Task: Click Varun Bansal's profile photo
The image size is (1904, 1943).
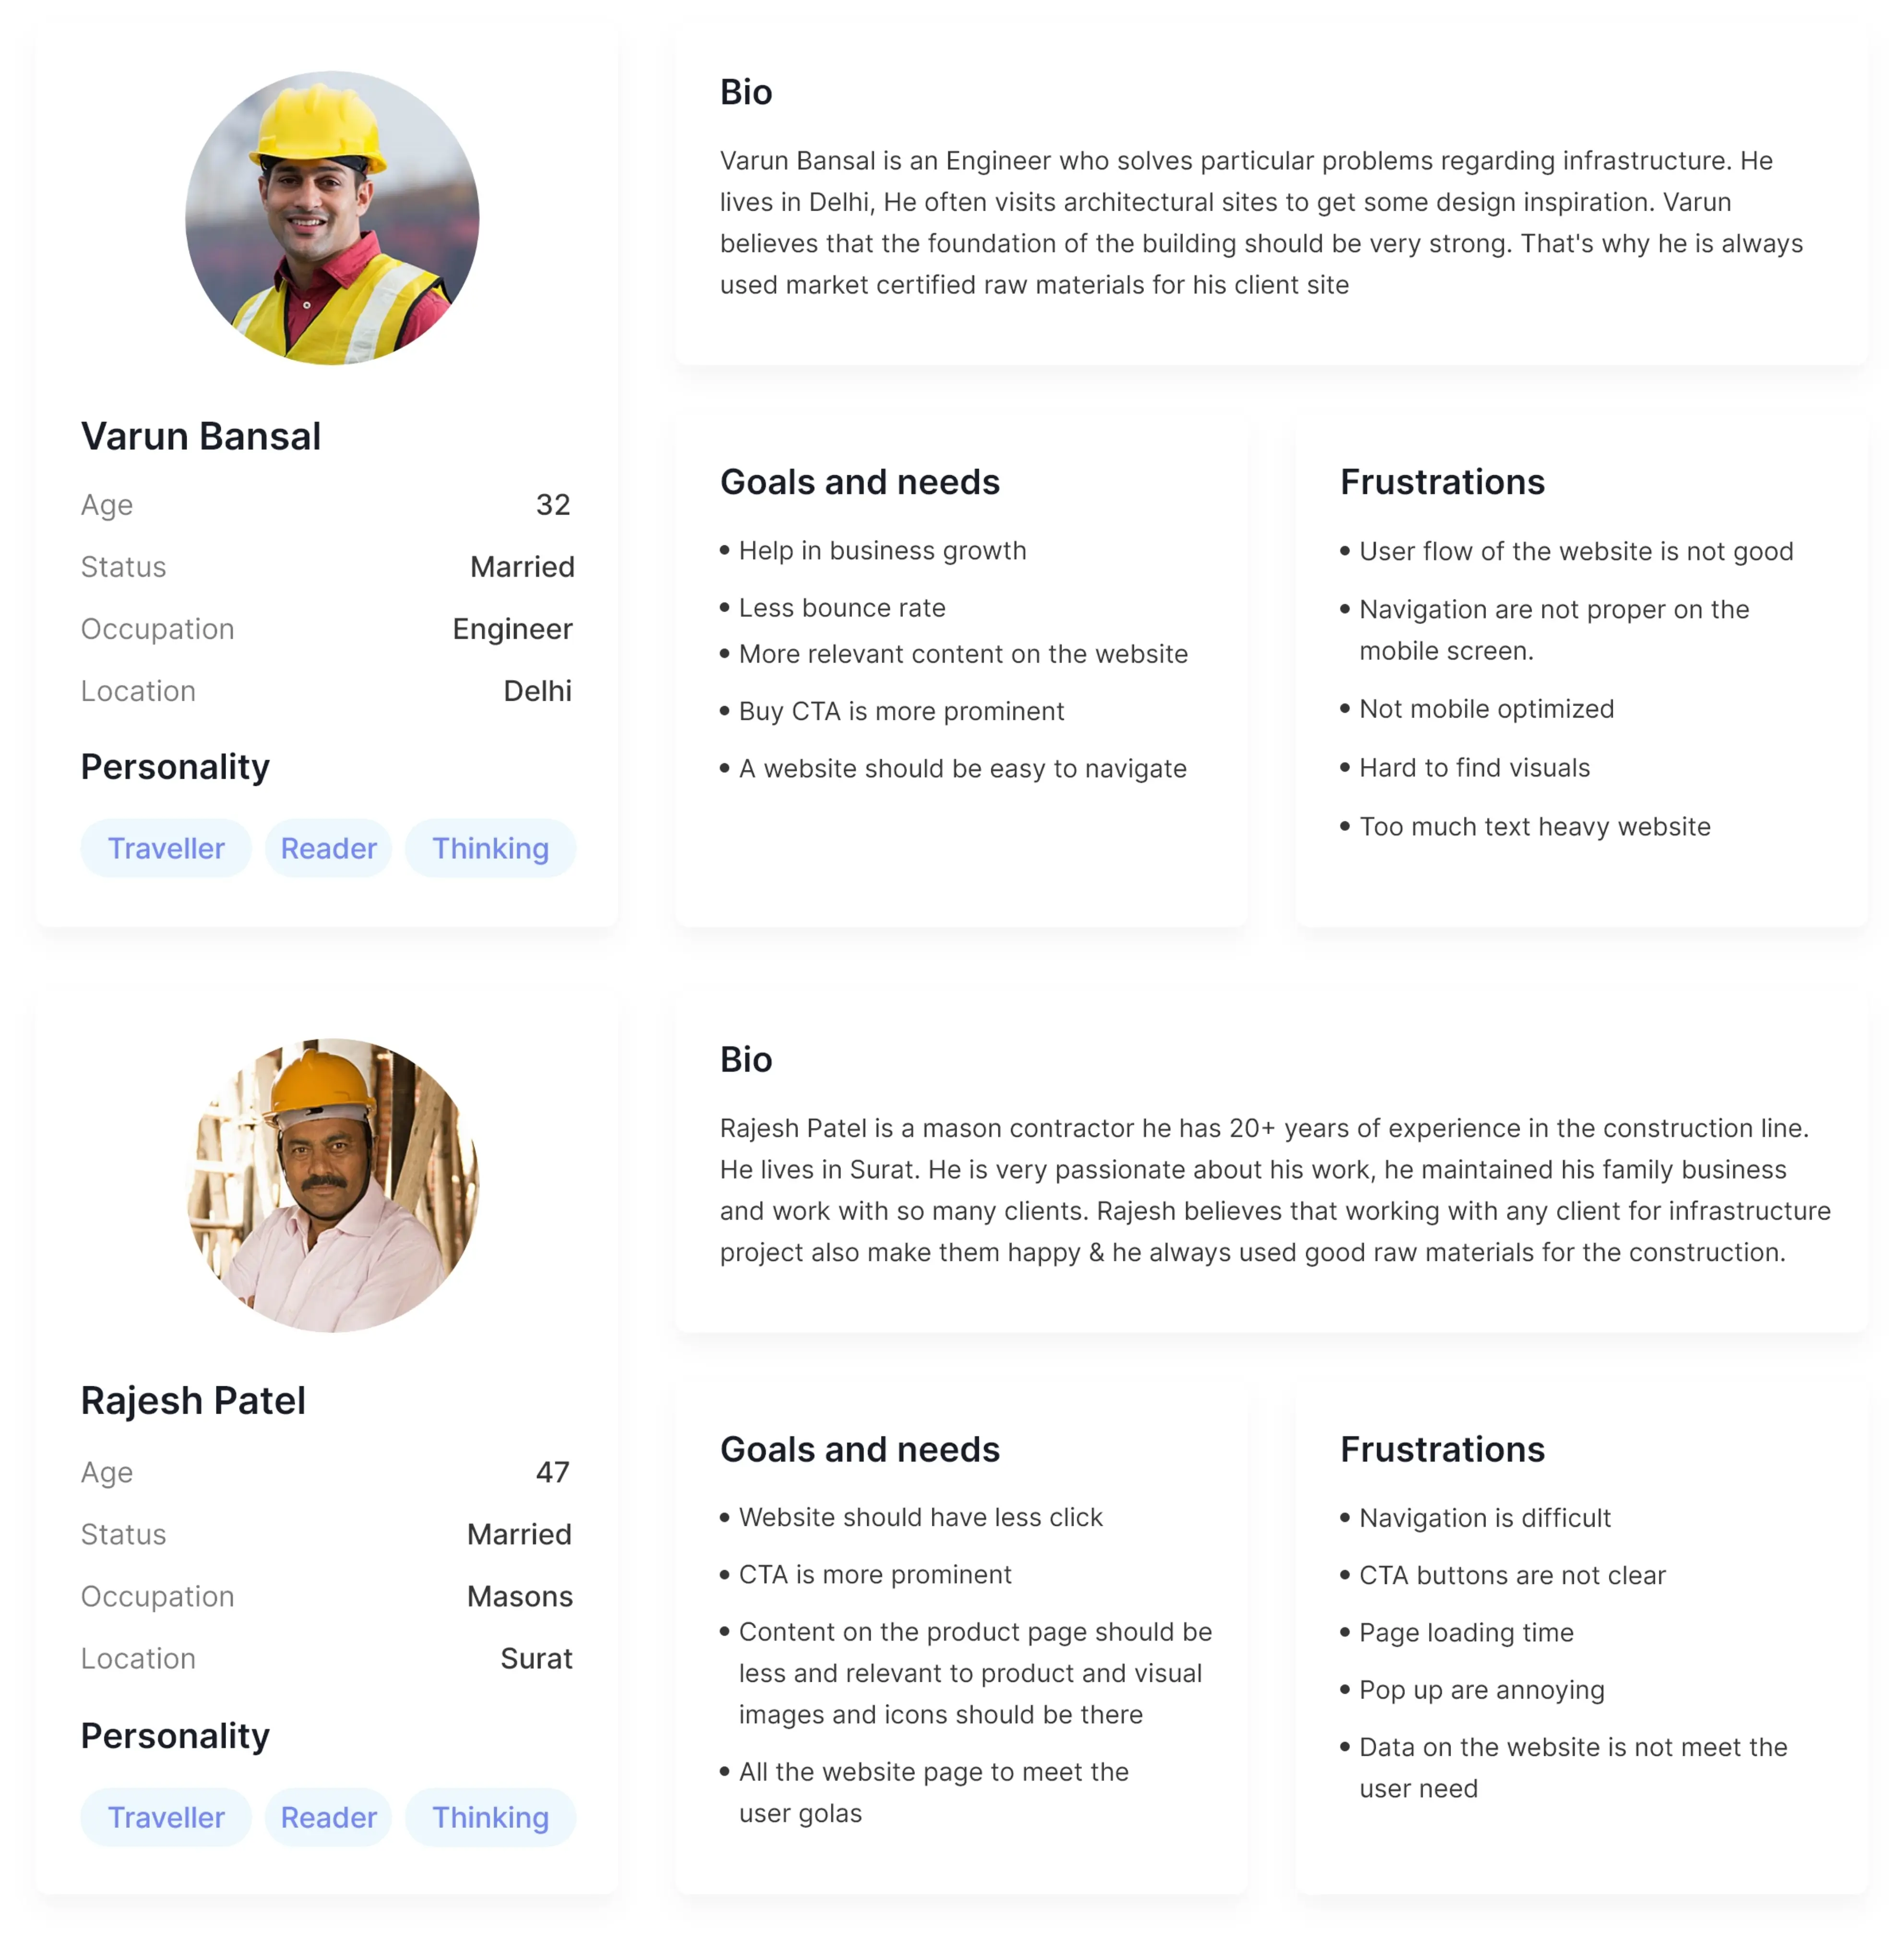Action: (x=332, y=218)
